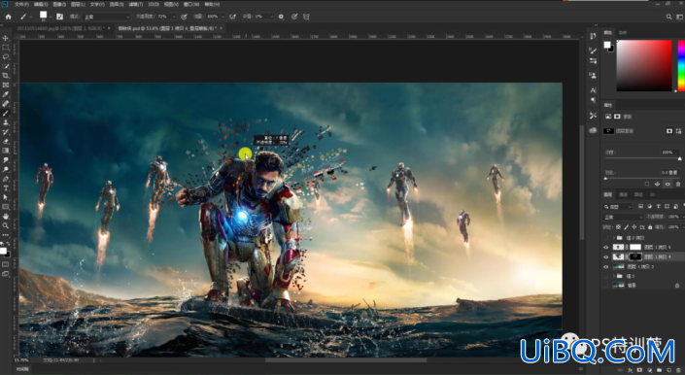Expand the '组 2 拷贝' group

click(614, 238)
